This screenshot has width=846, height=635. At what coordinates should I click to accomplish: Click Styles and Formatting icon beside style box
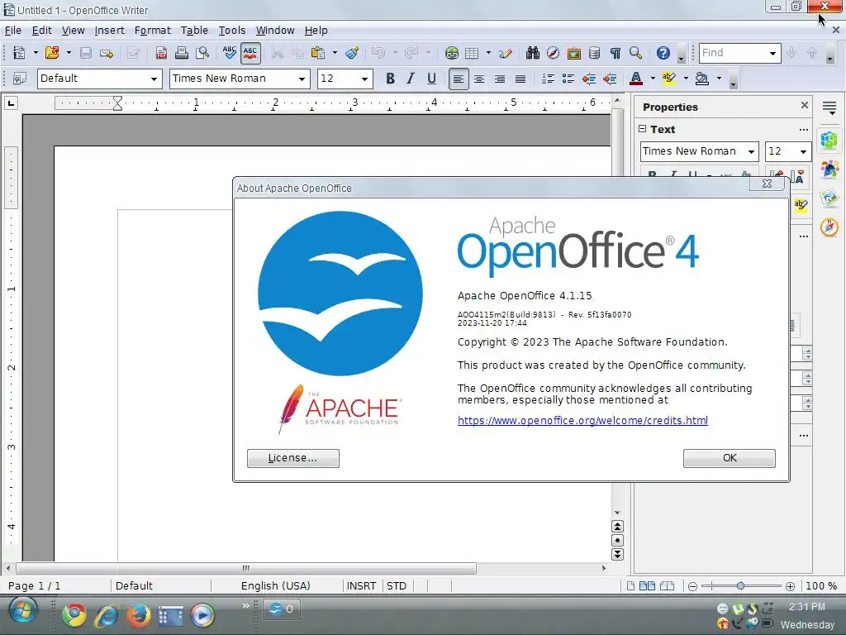click(x=20, y=79)
